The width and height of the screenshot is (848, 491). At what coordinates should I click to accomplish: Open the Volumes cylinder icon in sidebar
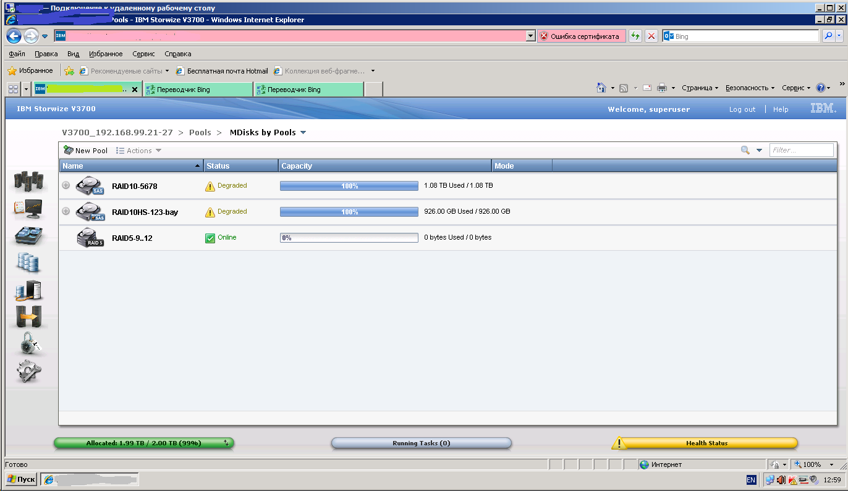[x=28, y=262]
